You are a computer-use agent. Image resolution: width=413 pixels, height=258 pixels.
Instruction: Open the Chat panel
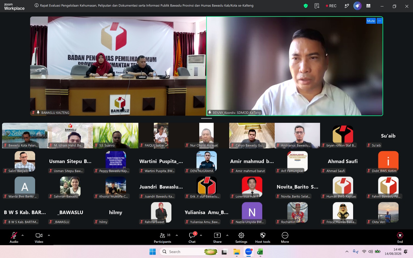192,237
